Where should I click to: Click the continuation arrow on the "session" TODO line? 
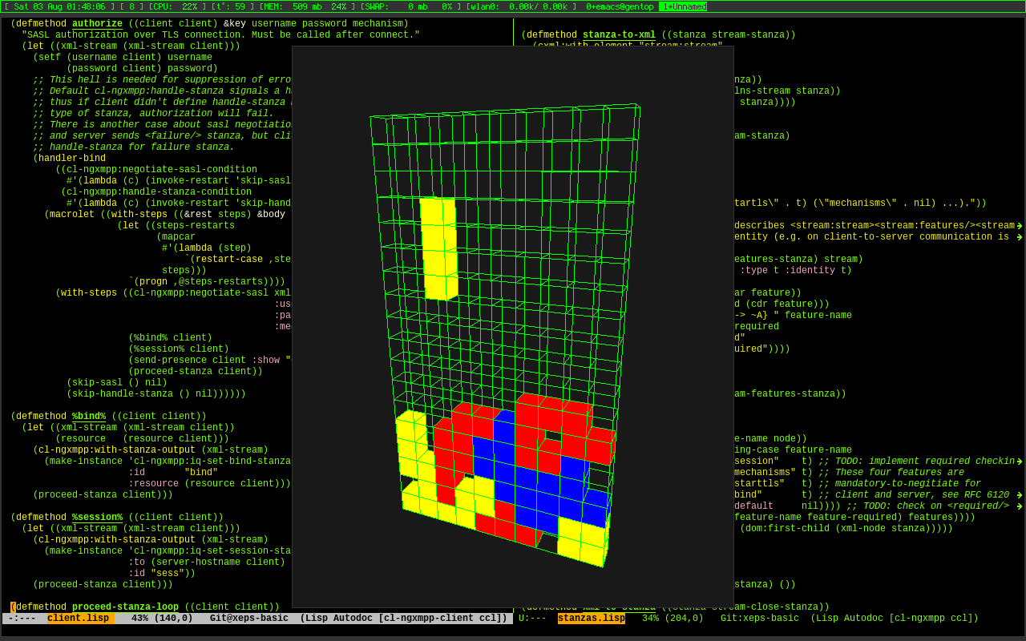click(x=1020, y=462)
